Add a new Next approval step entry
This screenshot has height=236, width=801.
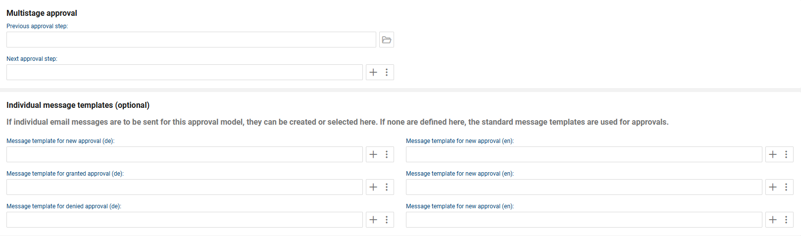tap(373, 72)
